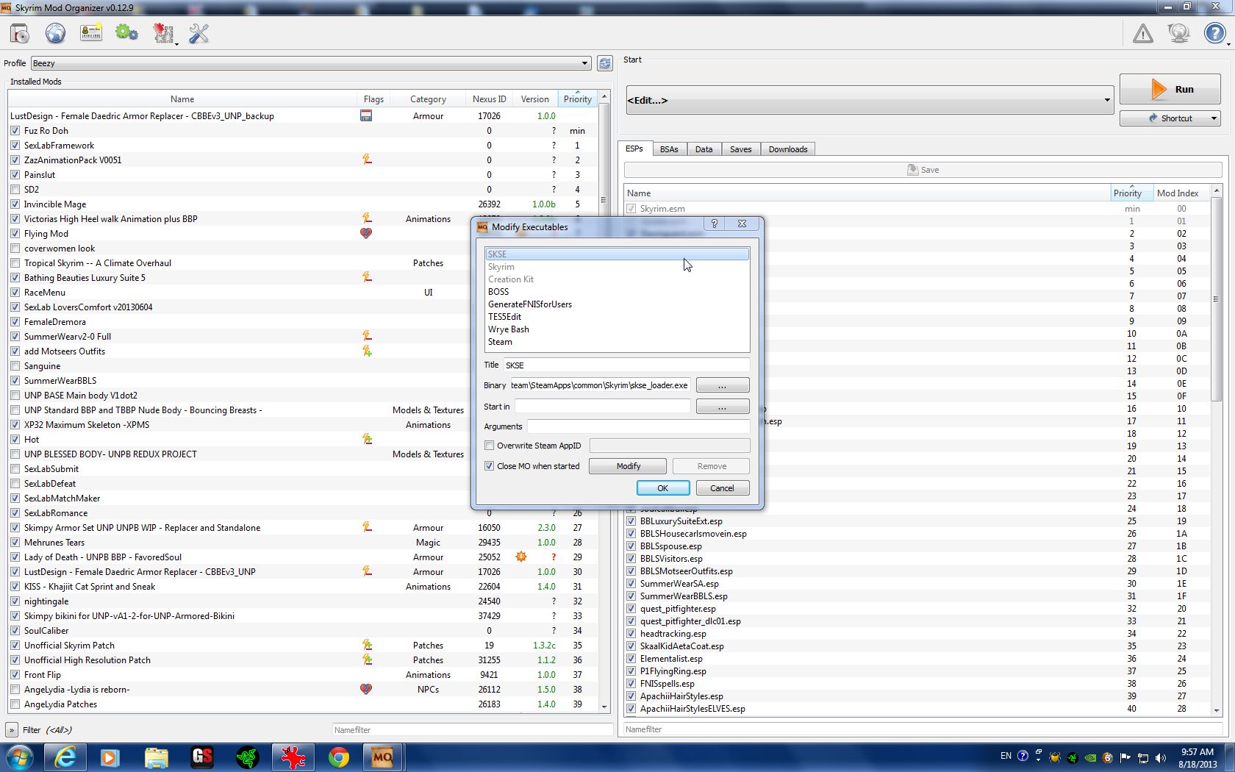The image size is (1235, 772).
Task: Open Google Chrome from the taskbar
Action: coord(338,757)
